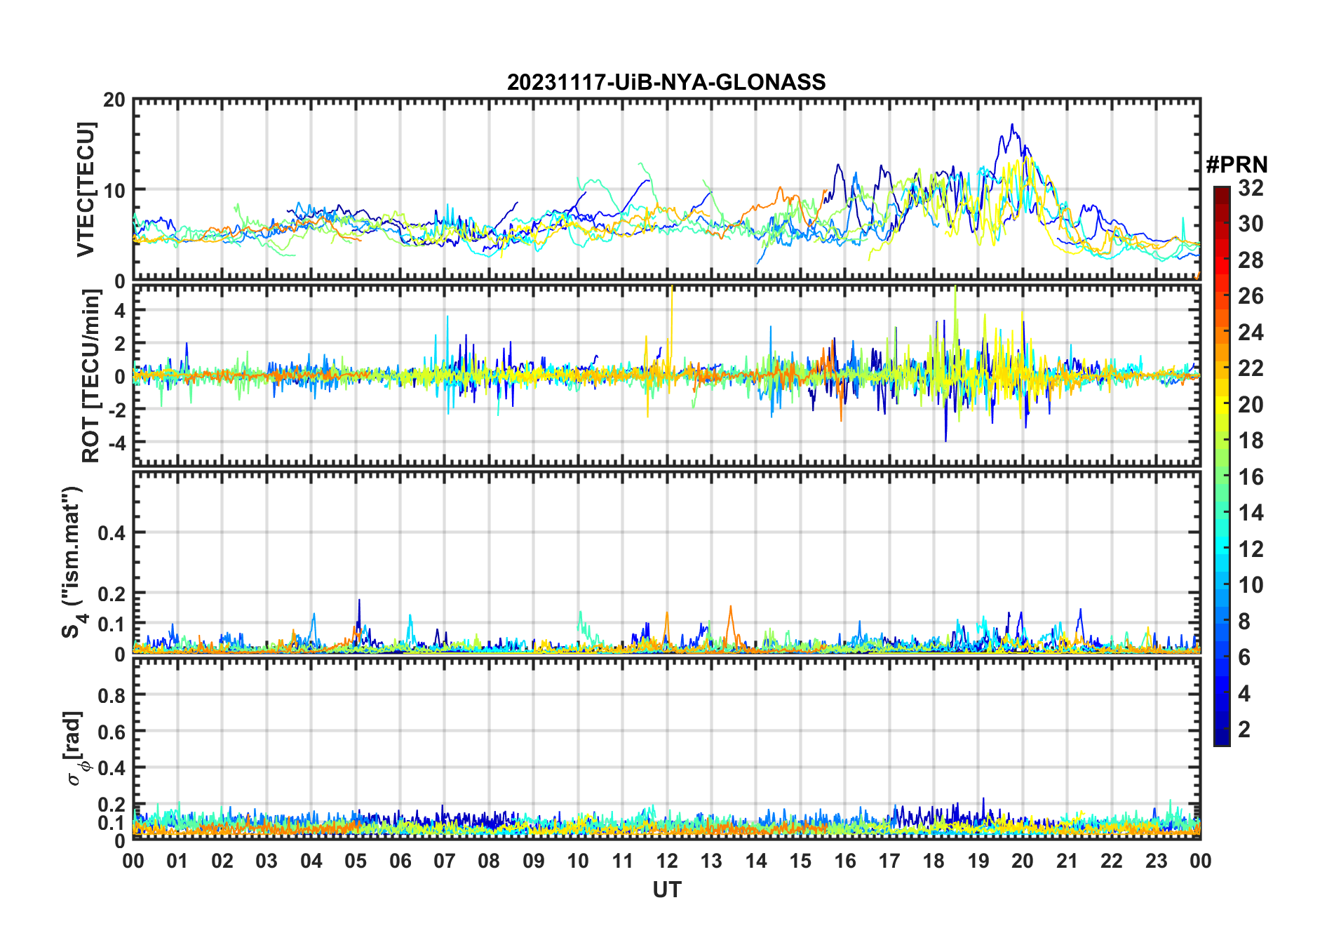1334x933 pixels.
Task: Click colorbar tick label 10
Action: (1251, 585)
